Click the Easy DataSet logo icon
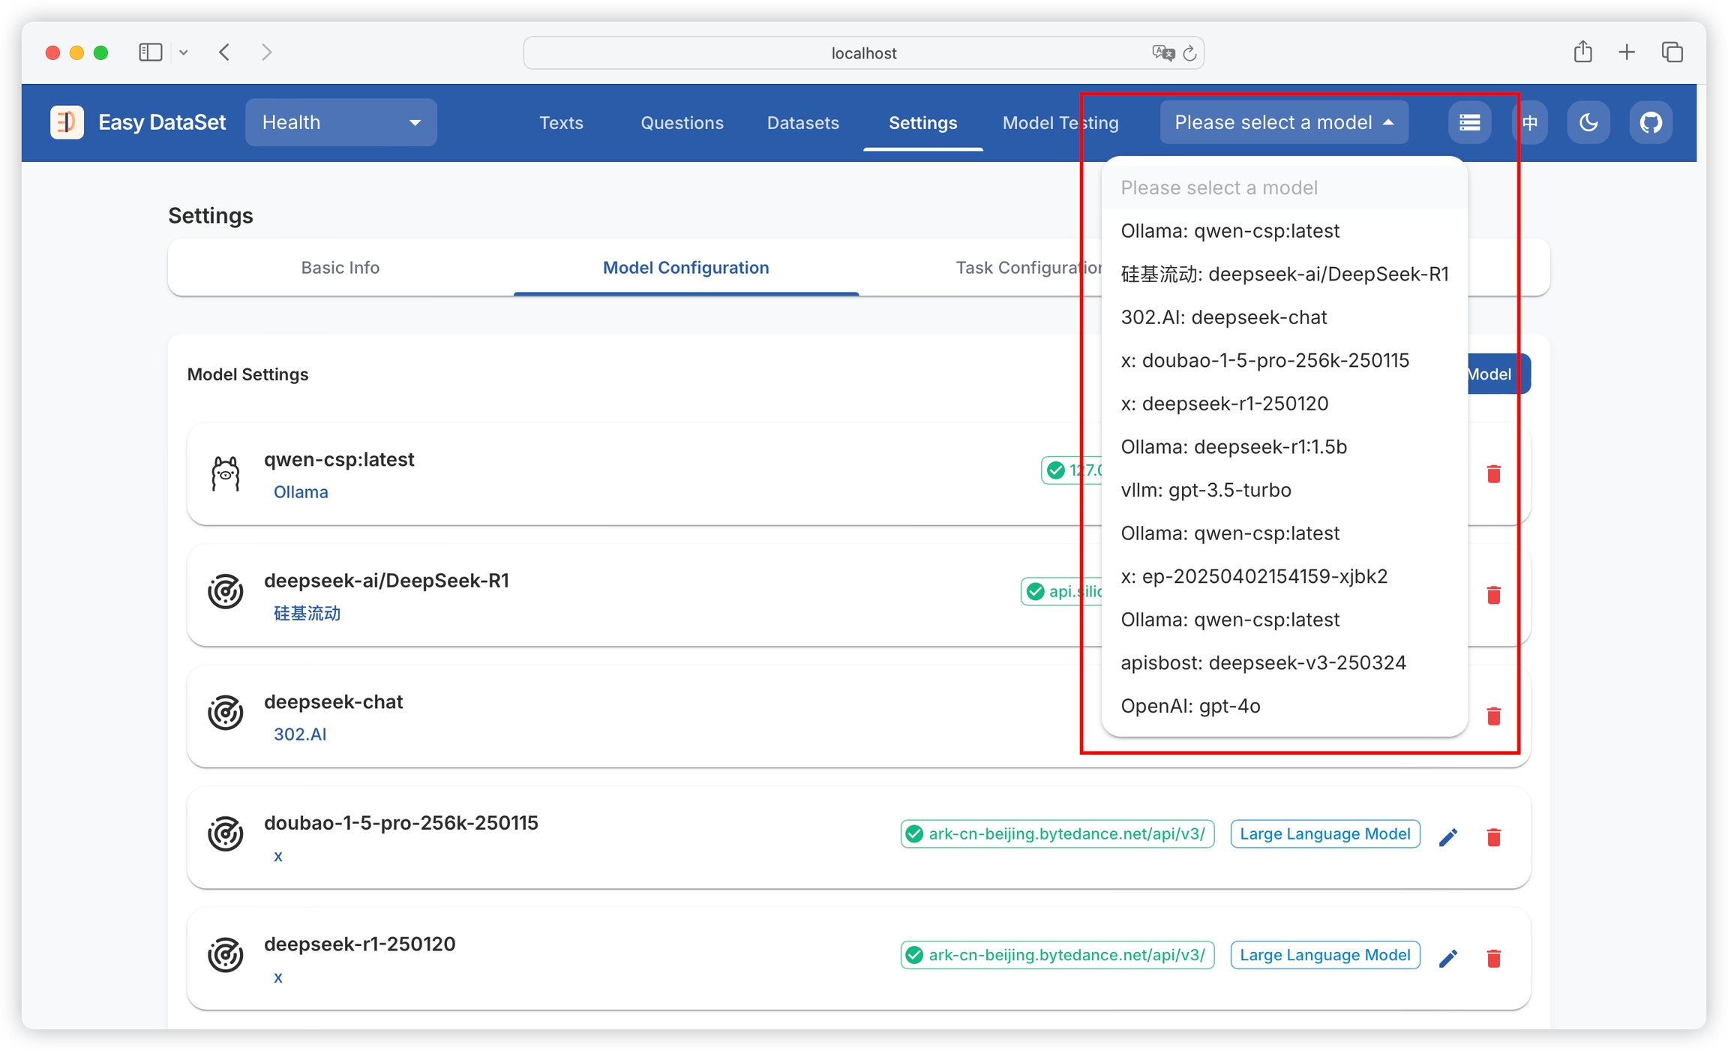This screenshot has height=1051, width=1728. 67,122
